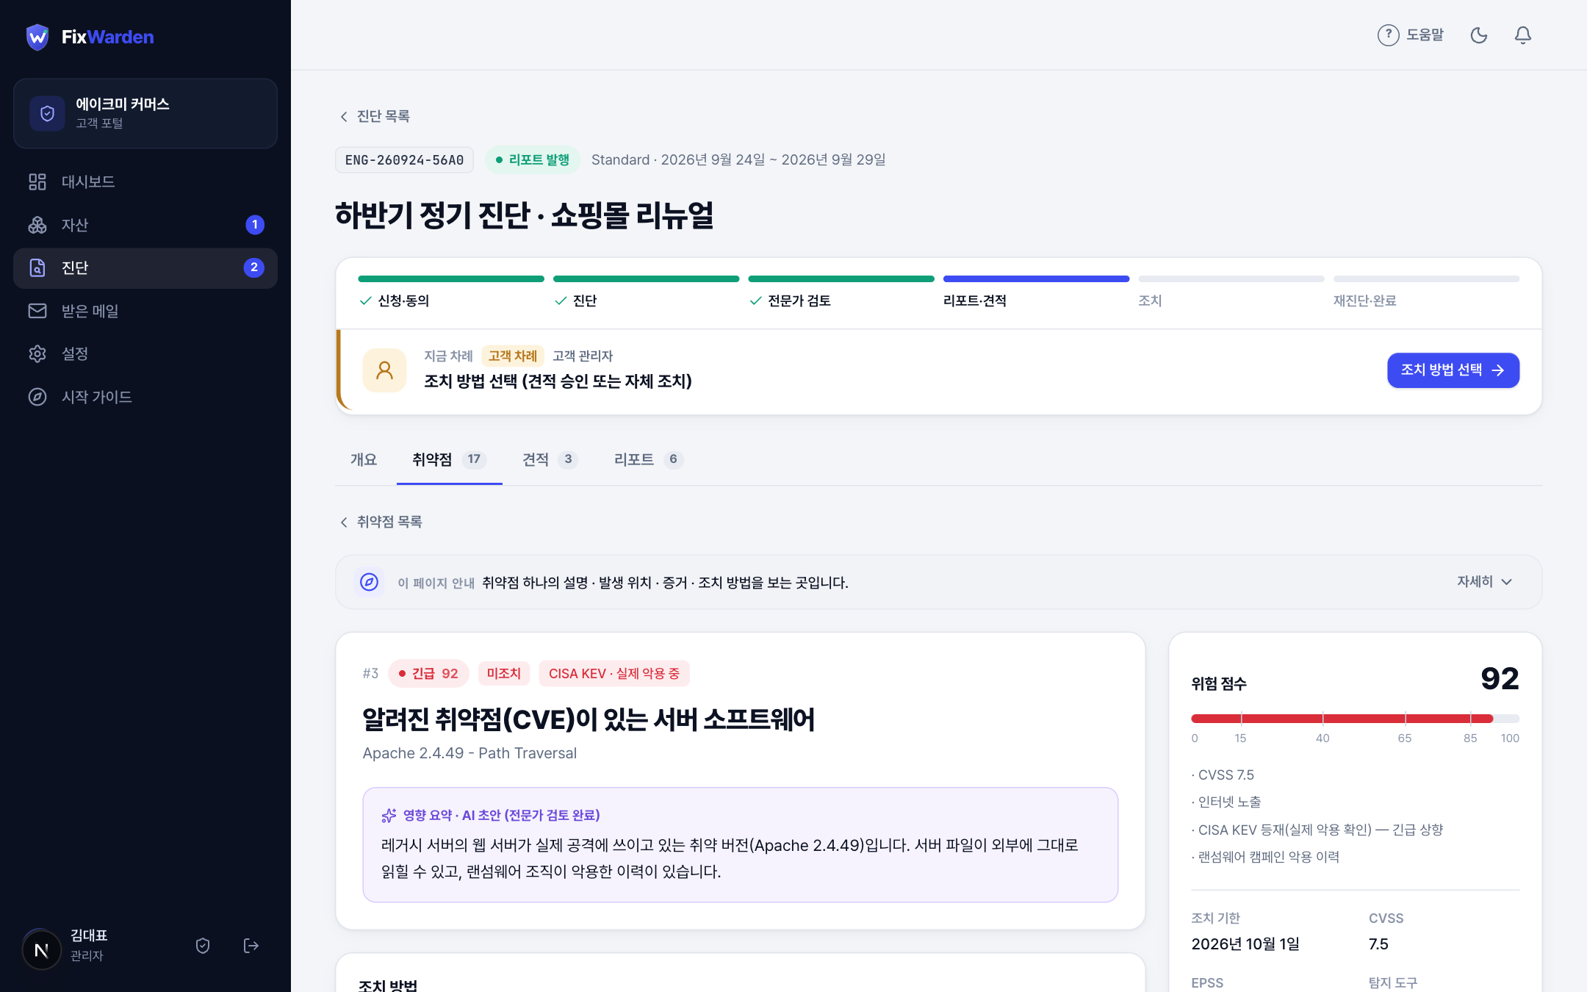The width and height of the screenshot is (1587, 992).
Task: Click the 에이크미 커머스 shield icon
Action: coord(47,113)
